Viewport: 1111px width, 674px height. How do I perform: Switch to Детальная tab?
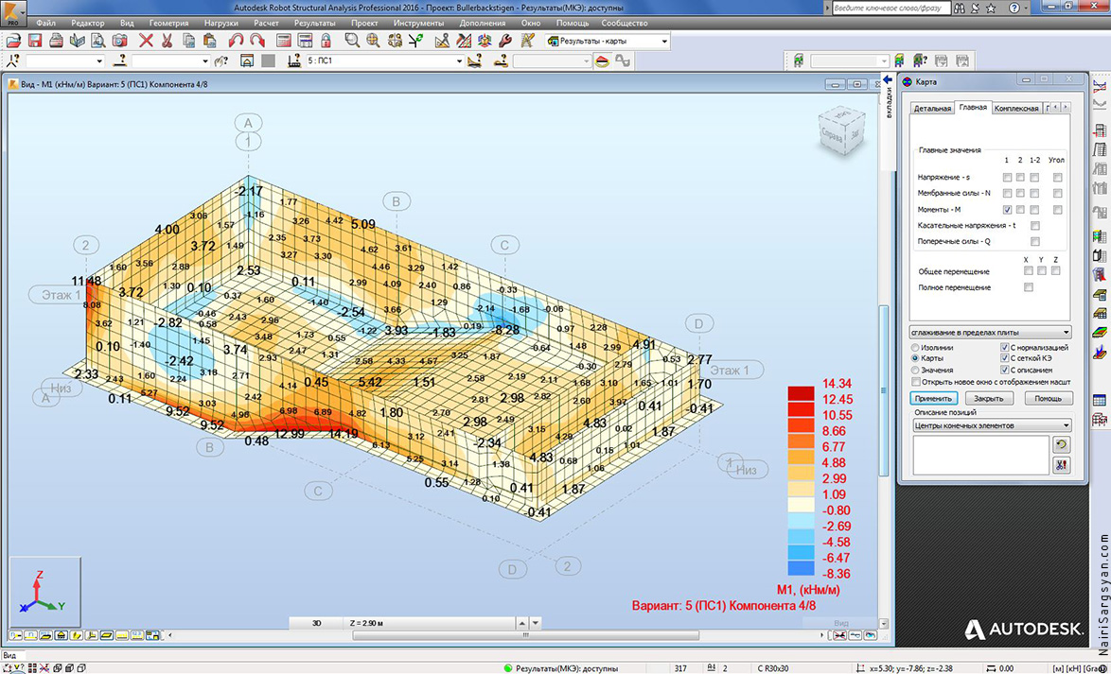click(931, 109)
